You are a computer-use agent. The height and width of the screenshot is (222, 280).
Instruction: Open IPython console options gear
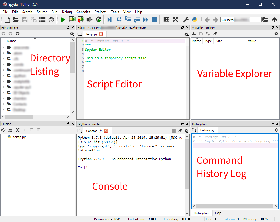[186, 131]
